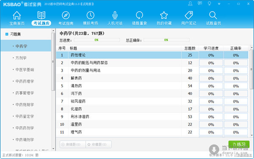Sort by 序号 column header

tap(62, 48)
